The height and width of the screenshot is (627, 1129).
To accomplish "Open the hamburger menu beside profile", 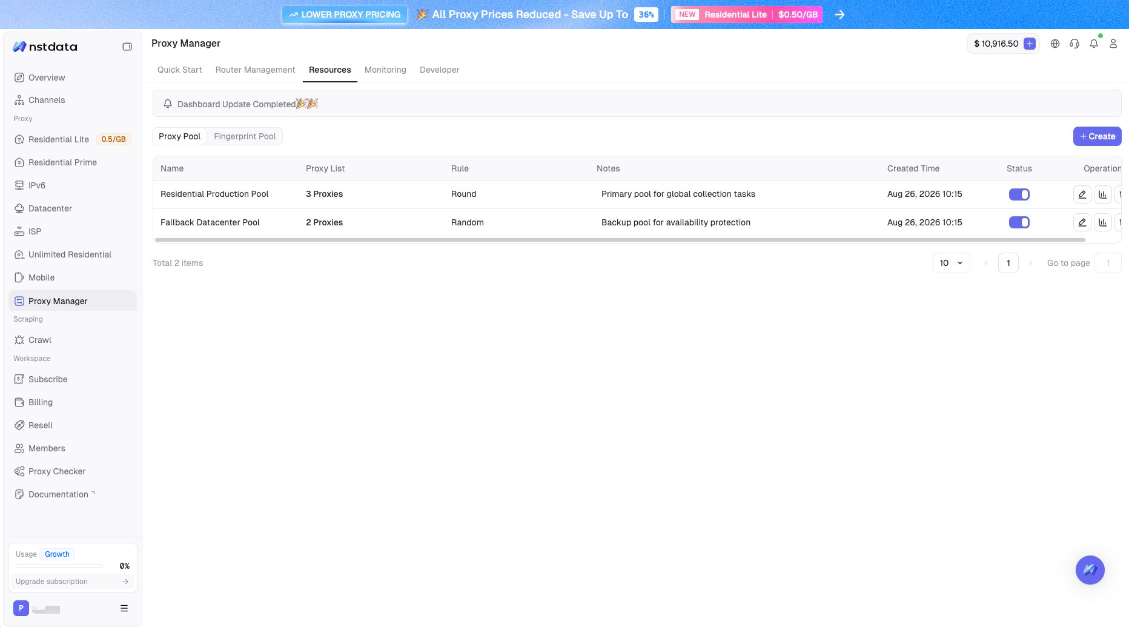I will 124,608.
